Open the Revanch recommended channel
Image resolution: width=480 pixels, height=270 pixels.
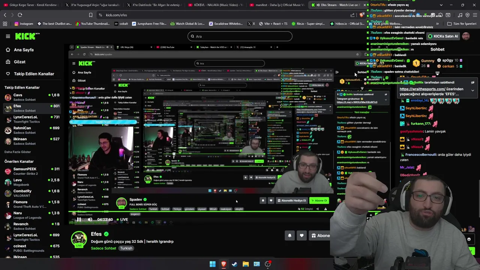(32, 226)
